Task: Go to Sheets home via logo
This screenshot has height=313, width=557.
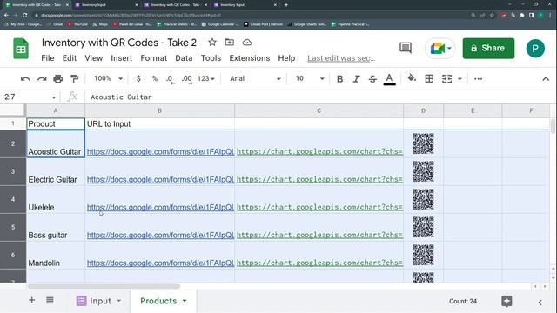Action: click(x=21, y=49)
